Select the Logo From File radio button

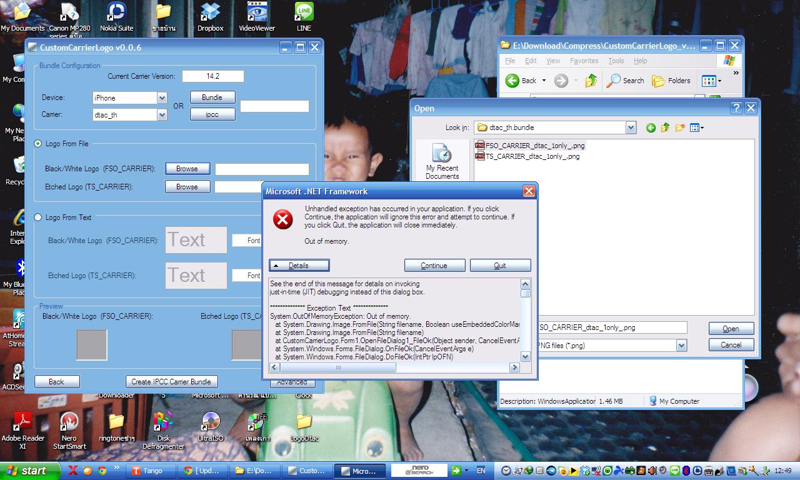pos(38,144)
